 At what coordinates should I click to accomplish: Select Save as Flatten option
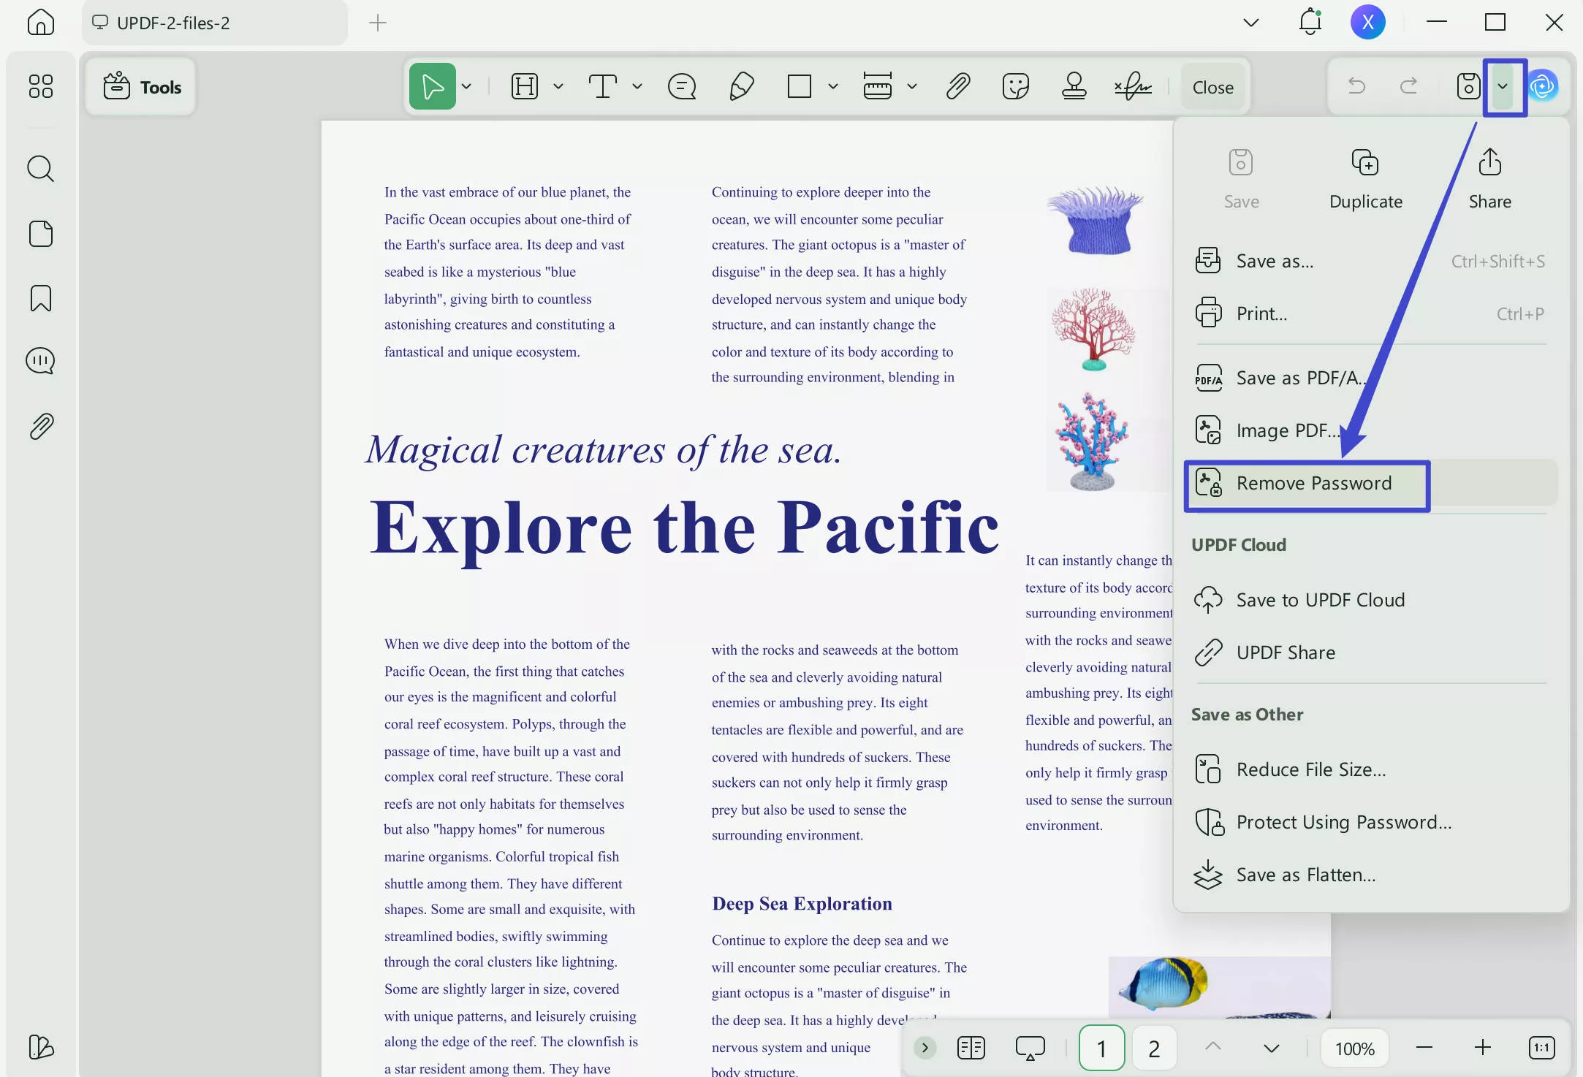1305,875
